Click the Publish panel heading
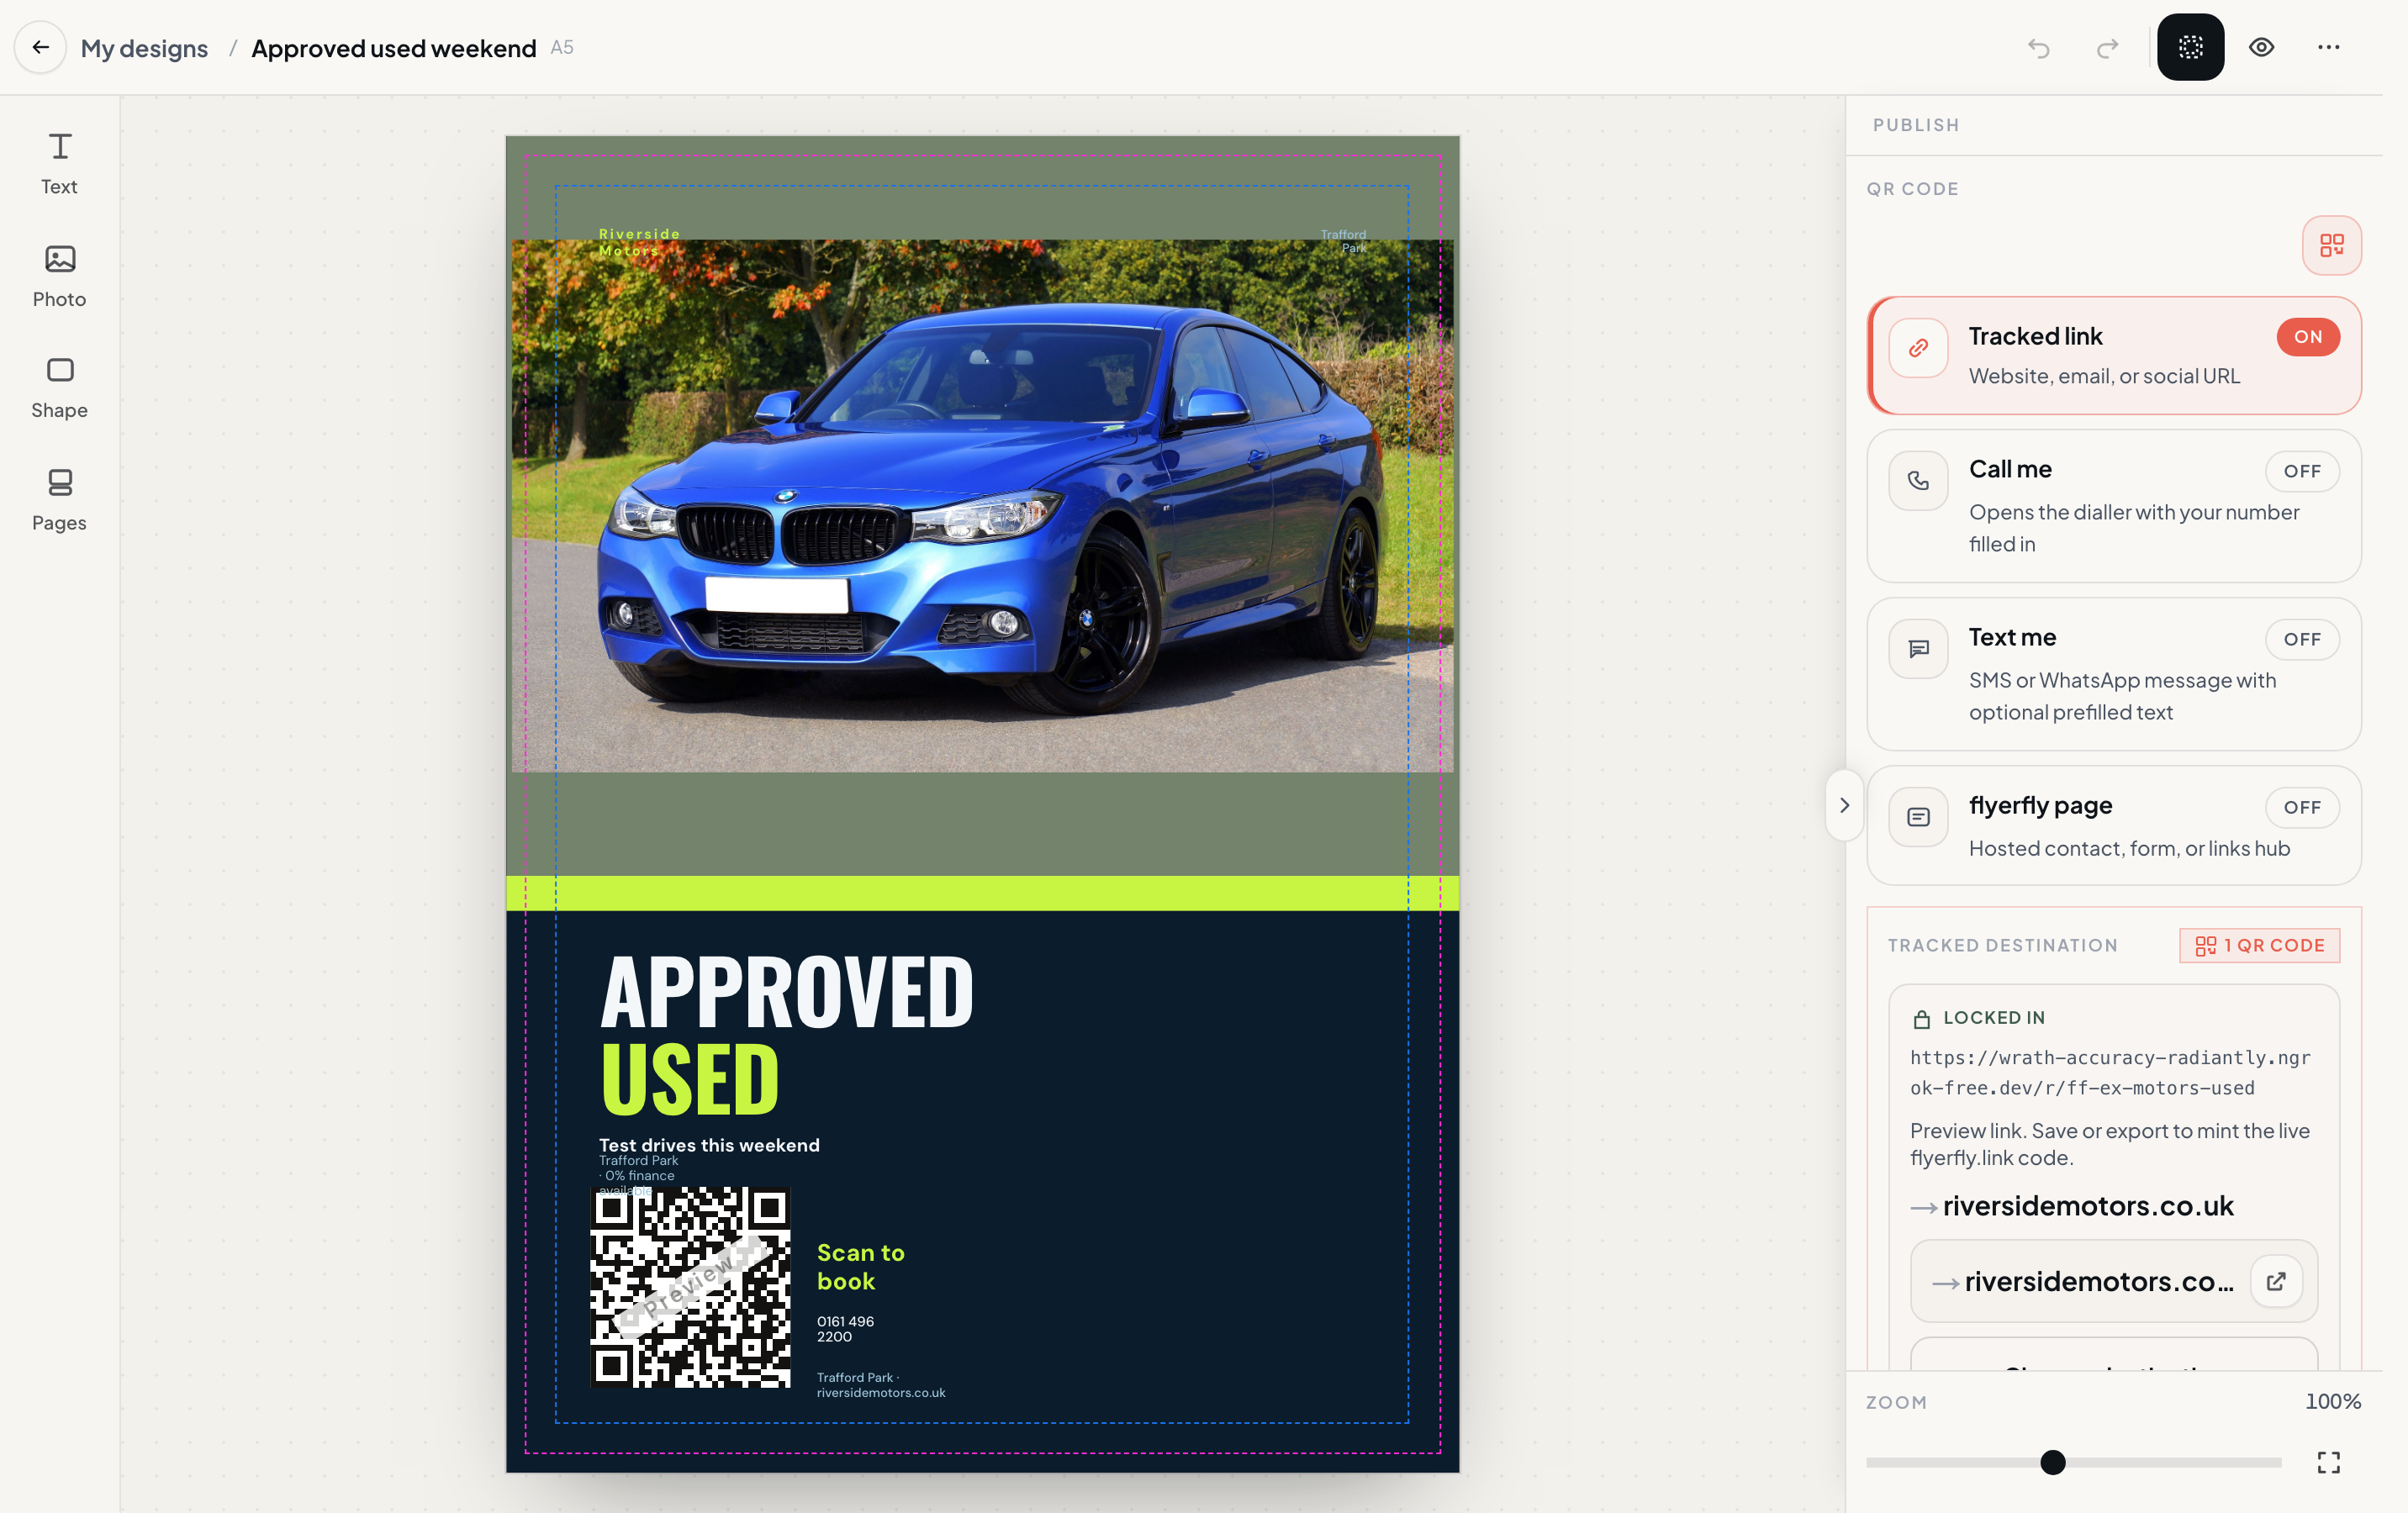Viewport: 2408px width, 1513px height. (x=1915, y=125)
